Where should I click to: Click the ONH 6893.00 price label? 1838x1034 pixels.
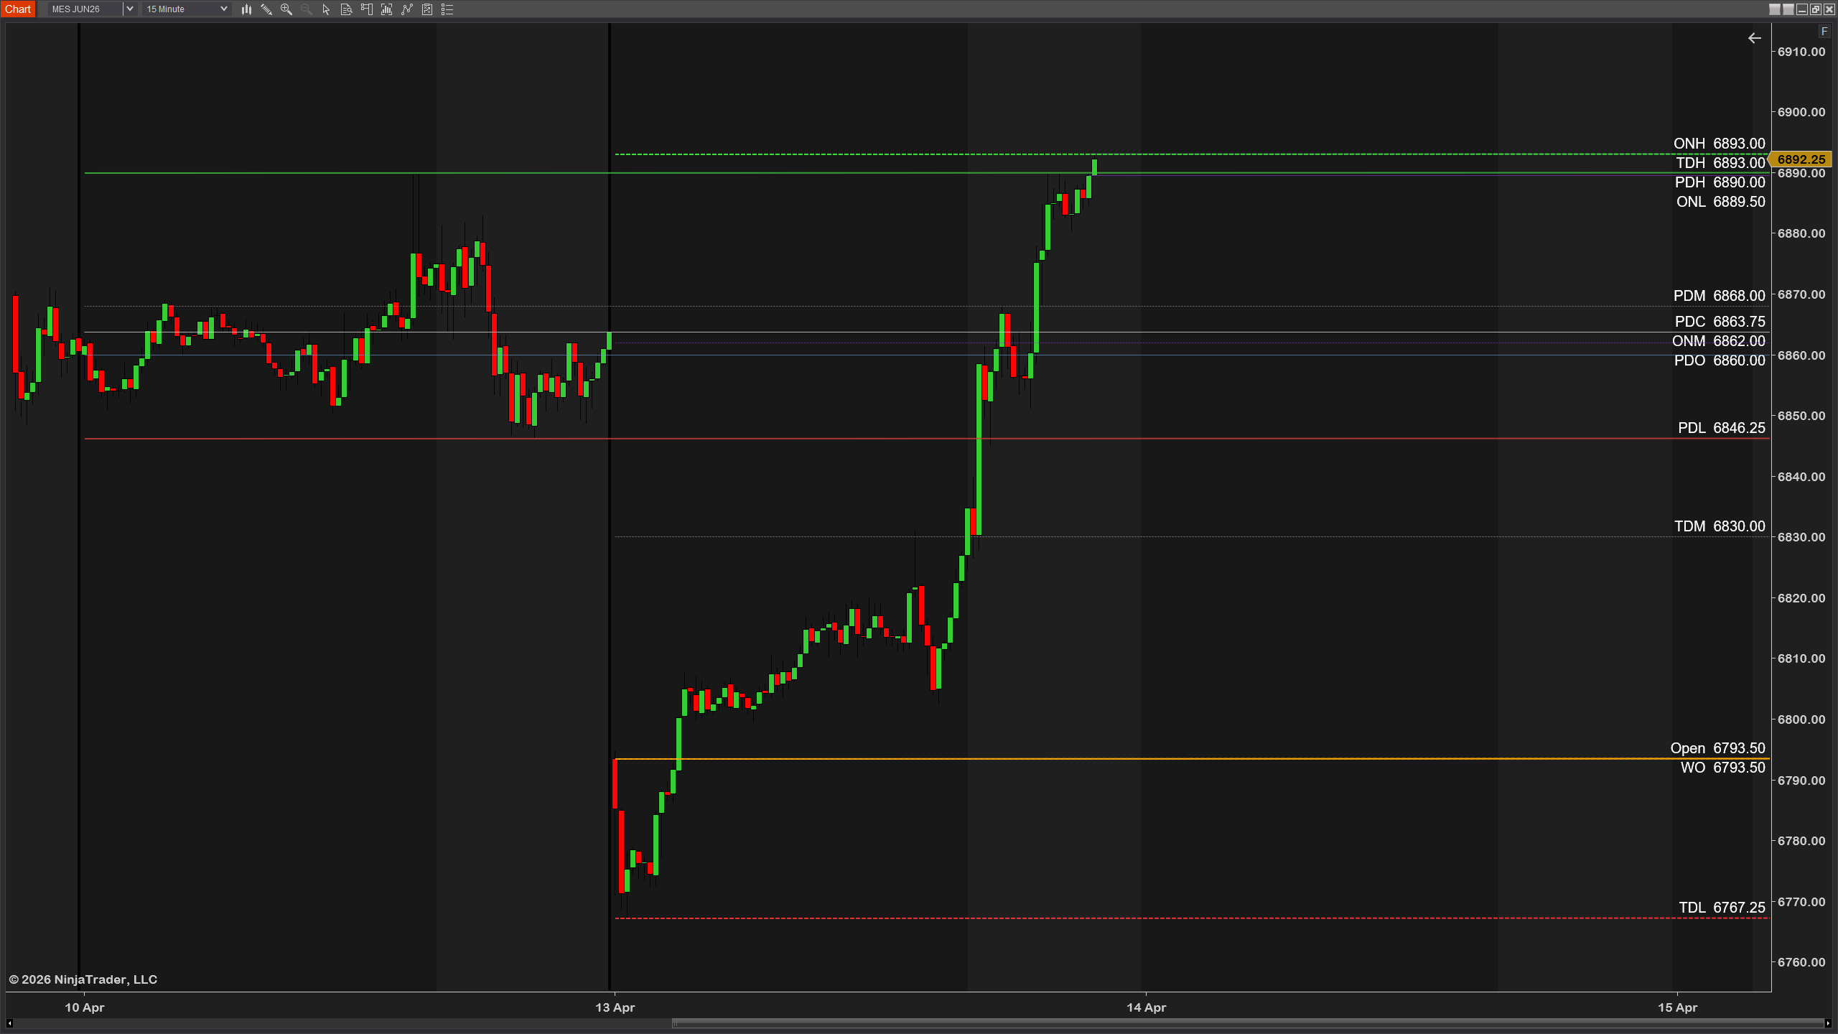1720,143
